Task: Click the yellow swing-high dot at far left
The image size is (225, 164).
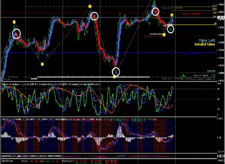Action: coord(14,22)
